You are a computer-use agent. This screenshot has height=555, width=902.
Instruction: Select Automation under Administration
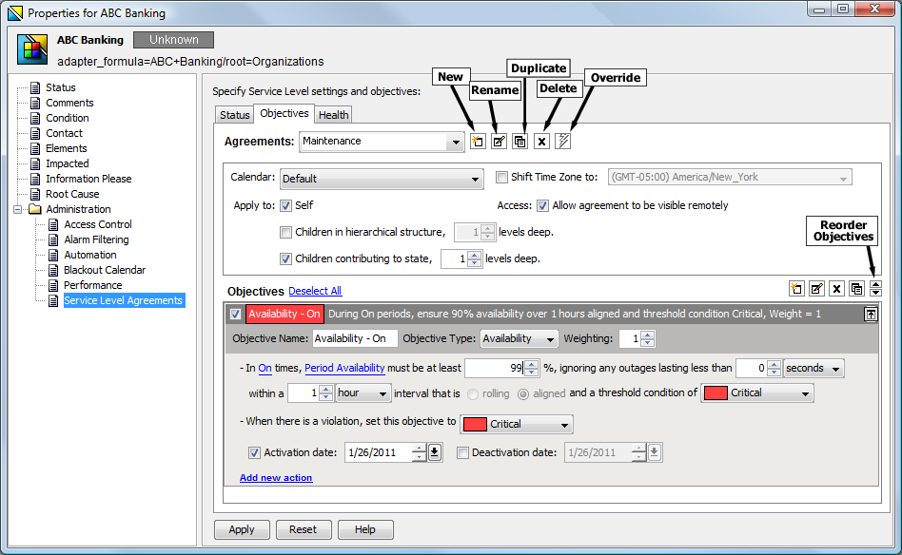pyautogui.click(x=89, y=255)
